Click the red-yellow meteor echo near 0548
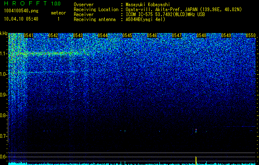 tap(196, 130)
